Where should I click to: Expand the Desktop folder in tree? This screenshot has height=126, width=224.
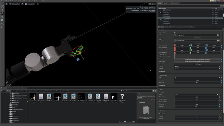click(9, 111)
